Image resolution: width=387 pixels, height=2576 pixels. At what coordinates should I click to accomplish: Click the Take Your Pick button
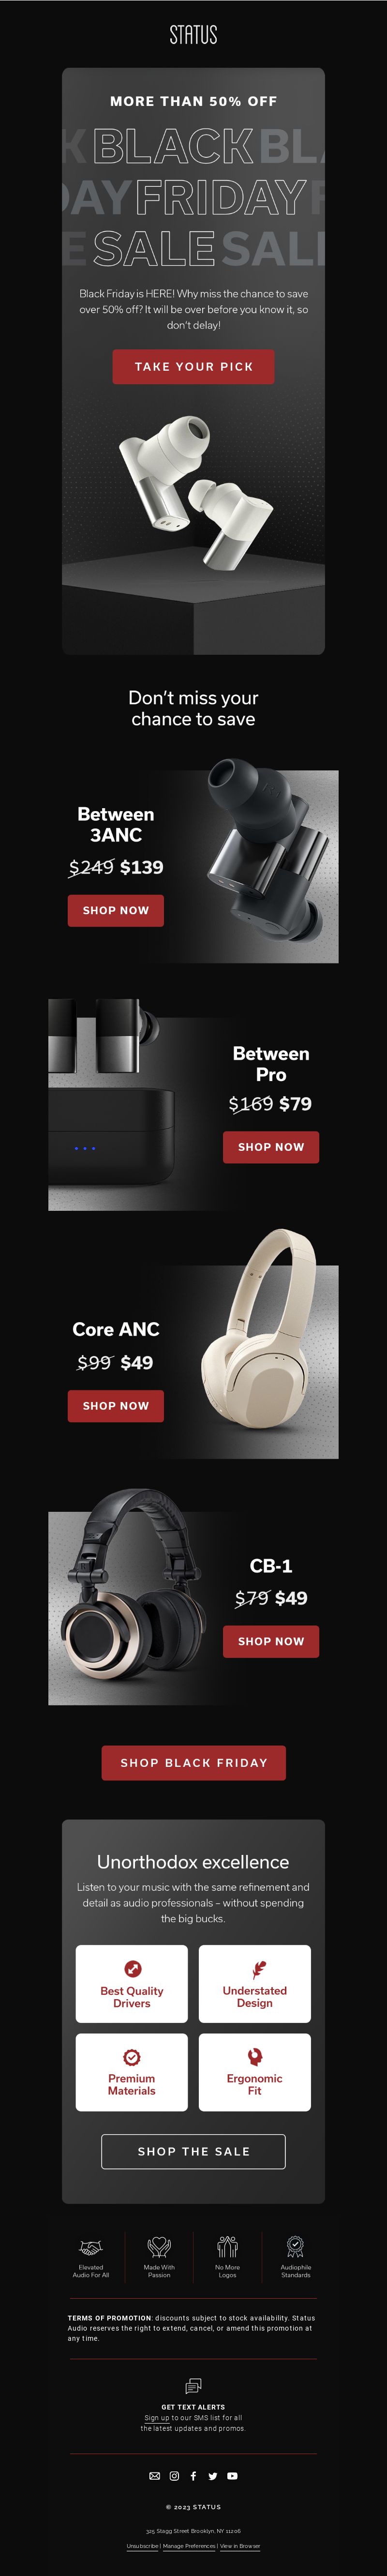pos(193,367)
